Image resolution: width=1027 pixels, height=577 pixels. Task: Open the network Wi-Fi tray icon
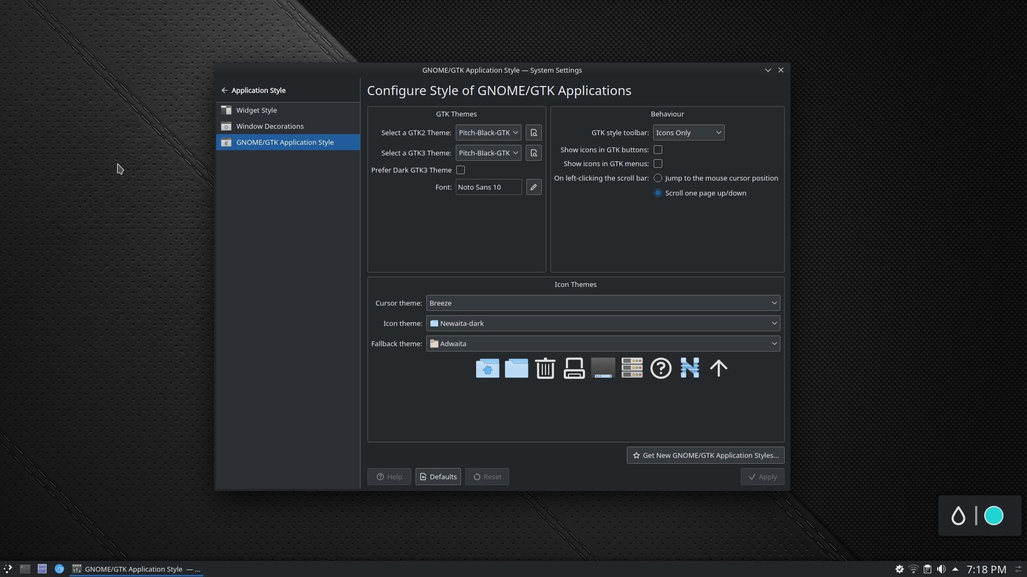pos(914,570)
